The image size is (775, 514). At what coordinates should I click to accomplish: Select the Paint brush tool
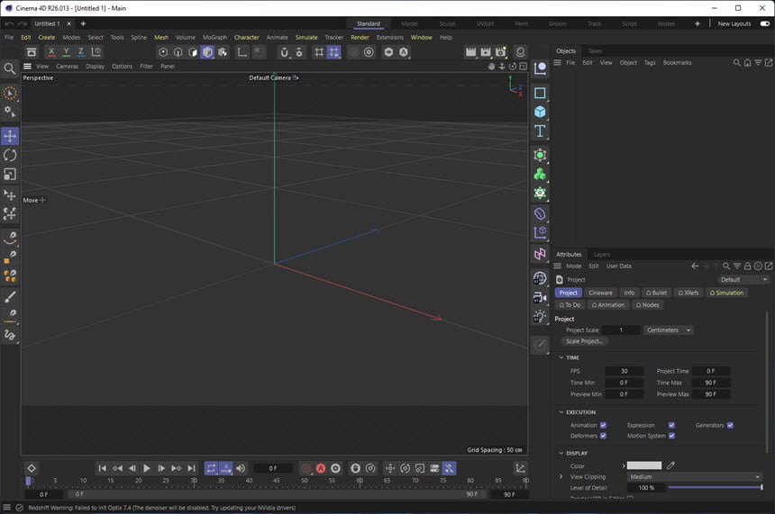click(x=10, y=296)
